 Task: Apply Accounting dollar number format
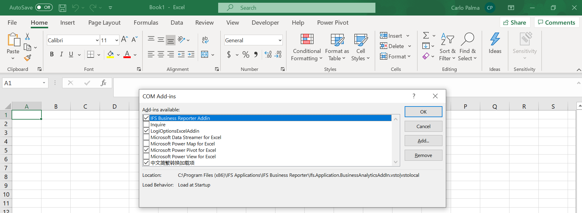coord(229,54)
